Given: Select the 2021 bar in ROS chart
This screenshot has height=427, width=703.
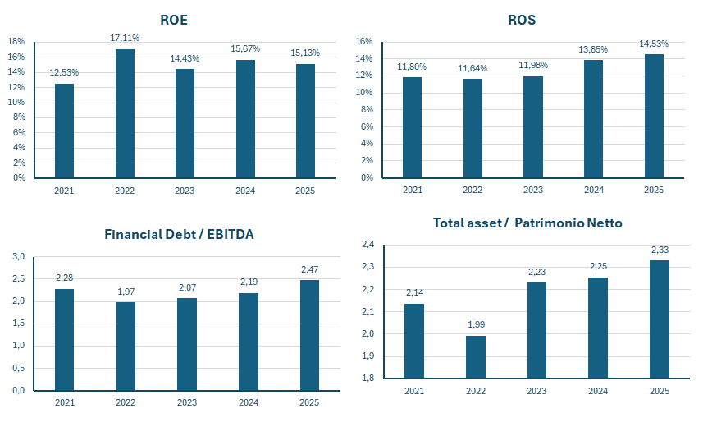Looking at the screenshot, I should point(412,127).
